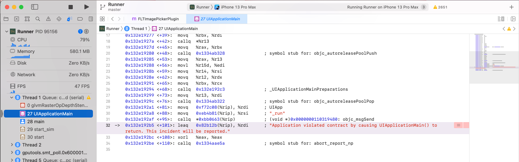Open the Report navigator
This screenshot has width=519, height=162.
pyautogui.click(x=91, y=19)
